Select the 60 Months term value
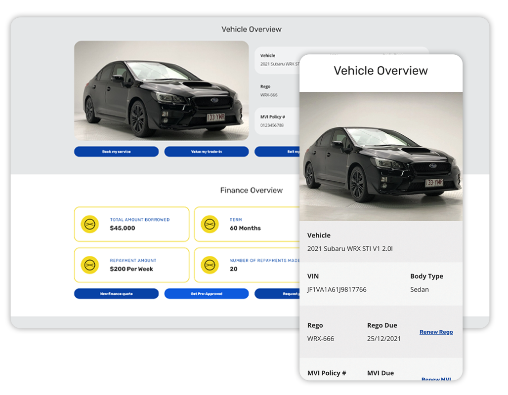 pos(245,228)
